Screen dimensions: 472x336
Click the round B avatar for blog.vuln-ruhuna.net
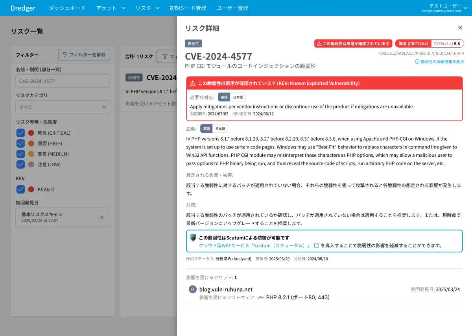click(192, 290)
